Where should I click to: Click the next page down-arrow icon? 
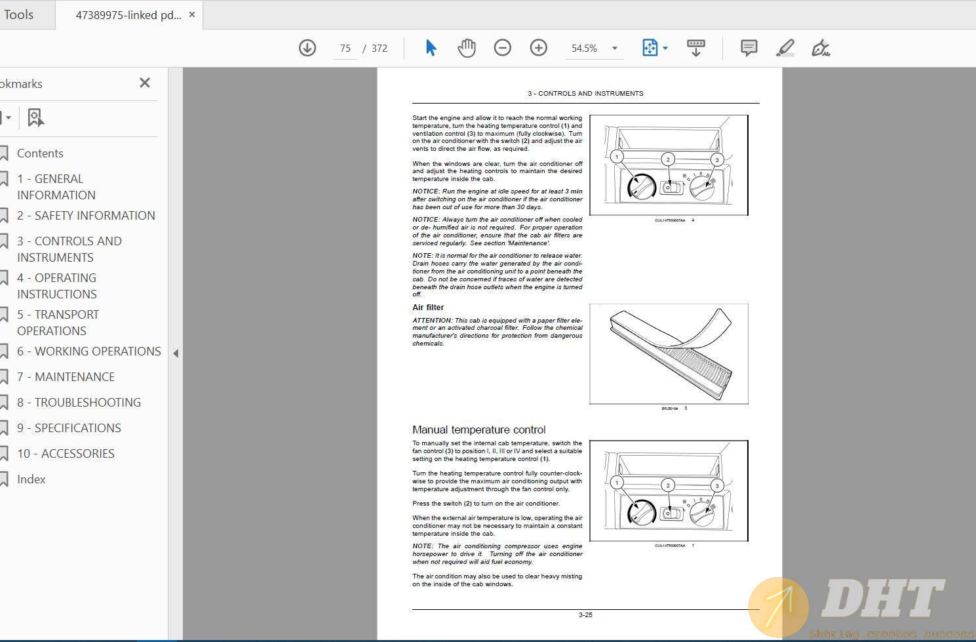pyautogui.click(x=307, y=48)
